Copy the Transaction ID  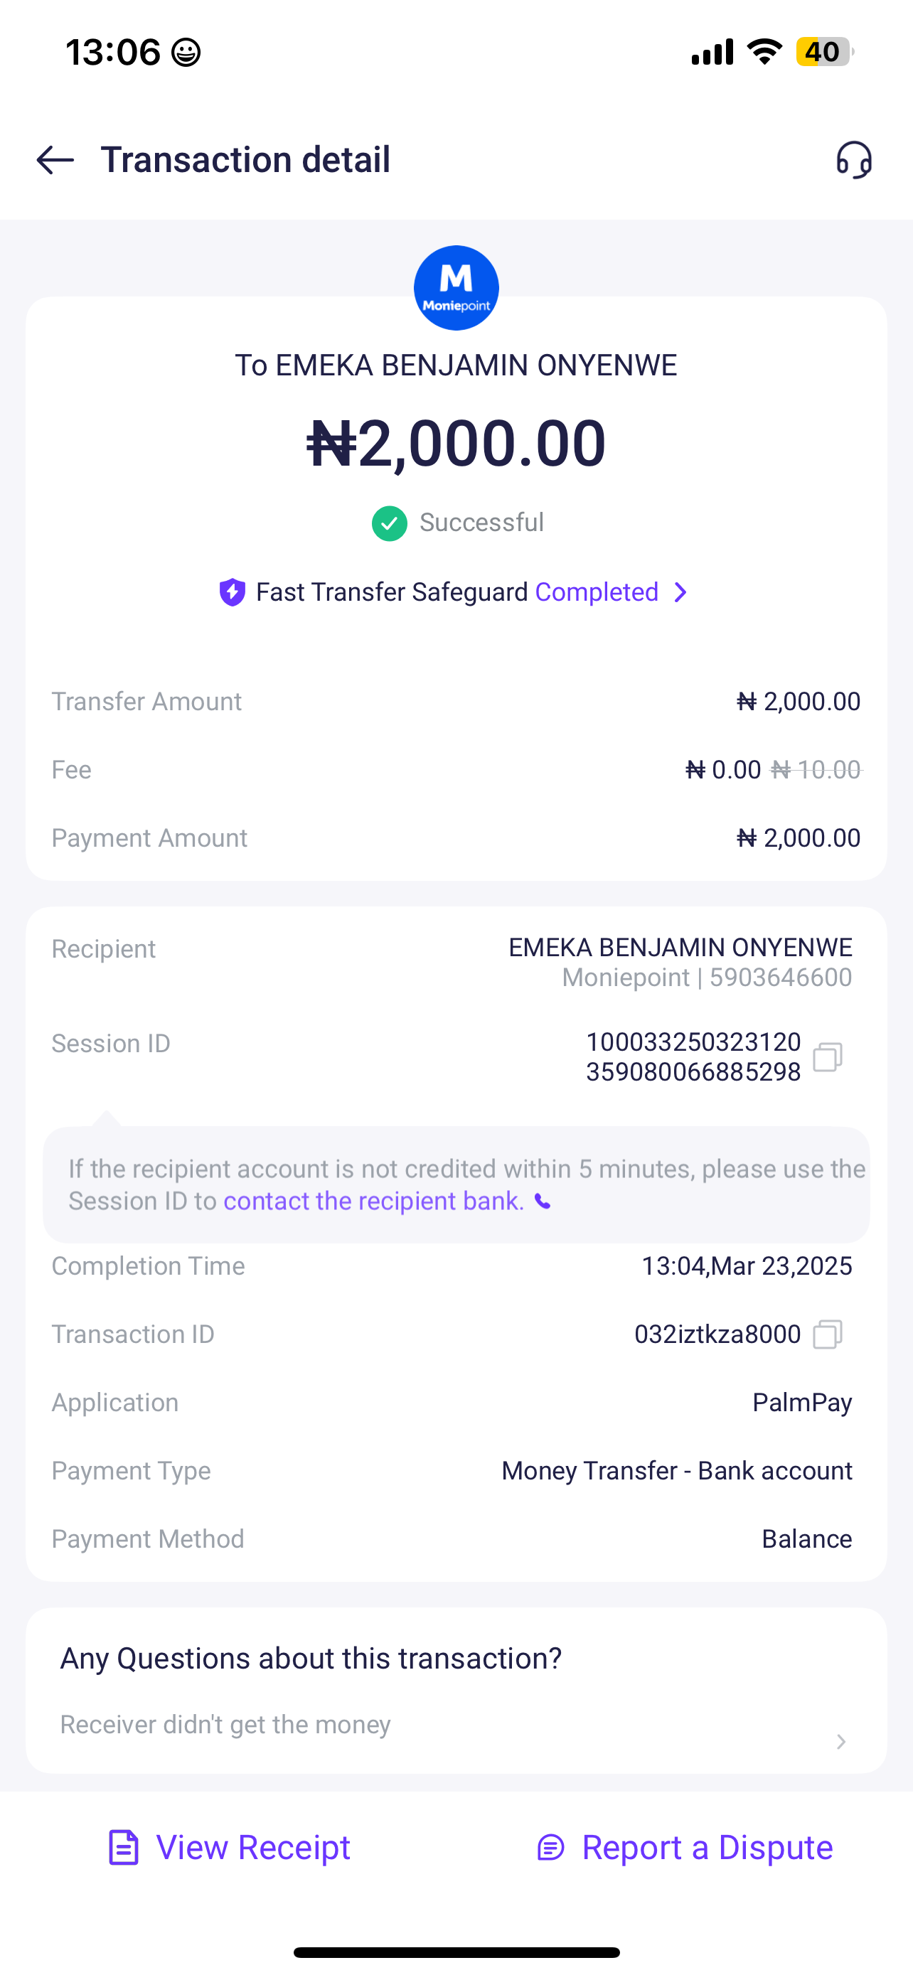pos(828,1335)
